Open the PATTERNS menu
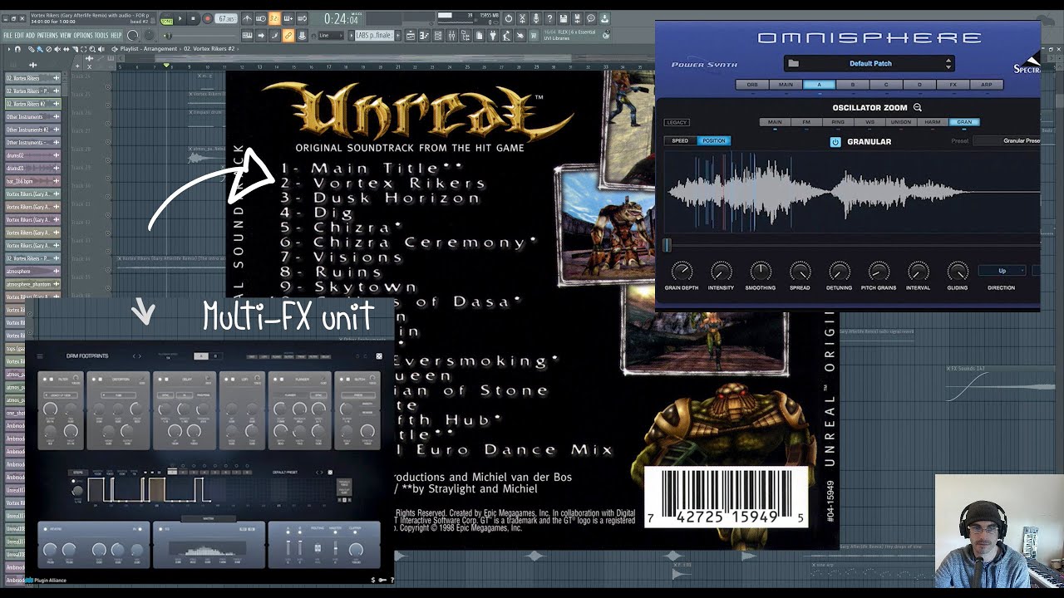This screenshot has height=598, width=1064. tap(47, 35)
